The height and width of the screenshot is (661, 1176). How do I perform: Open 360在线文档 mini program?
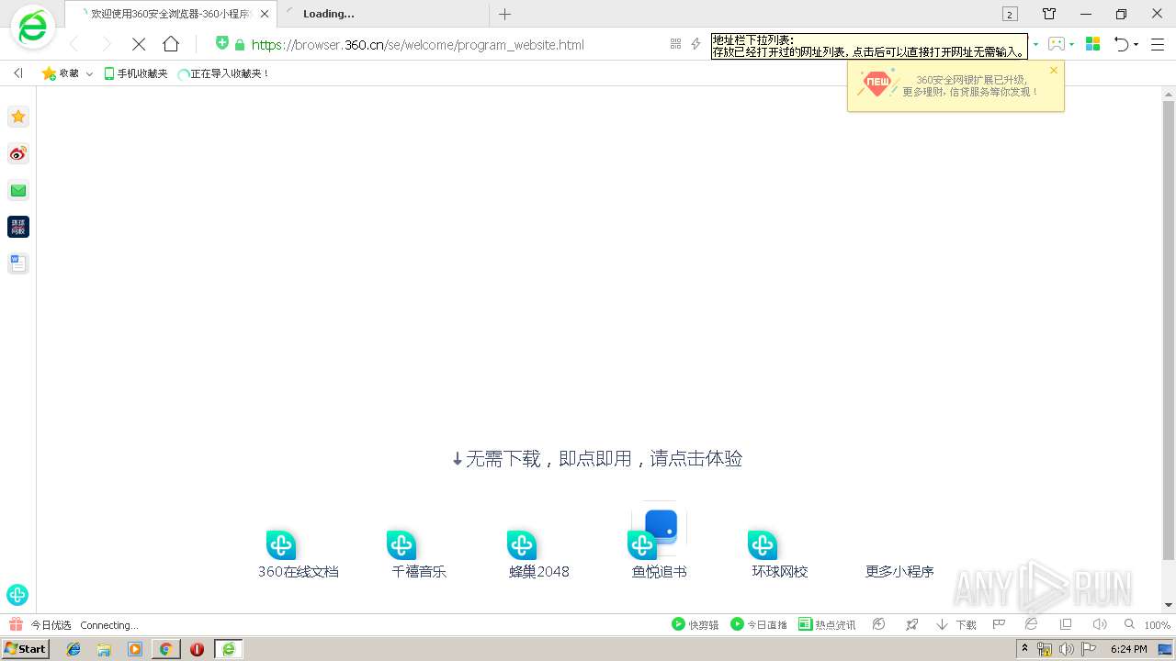[x=299, y=555]
